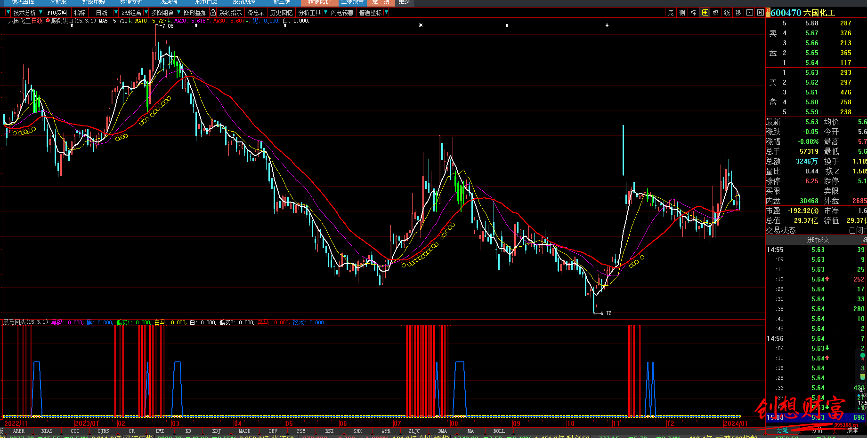Choose 2图组合 layout
Screen dimensions: 867x438
131,13
